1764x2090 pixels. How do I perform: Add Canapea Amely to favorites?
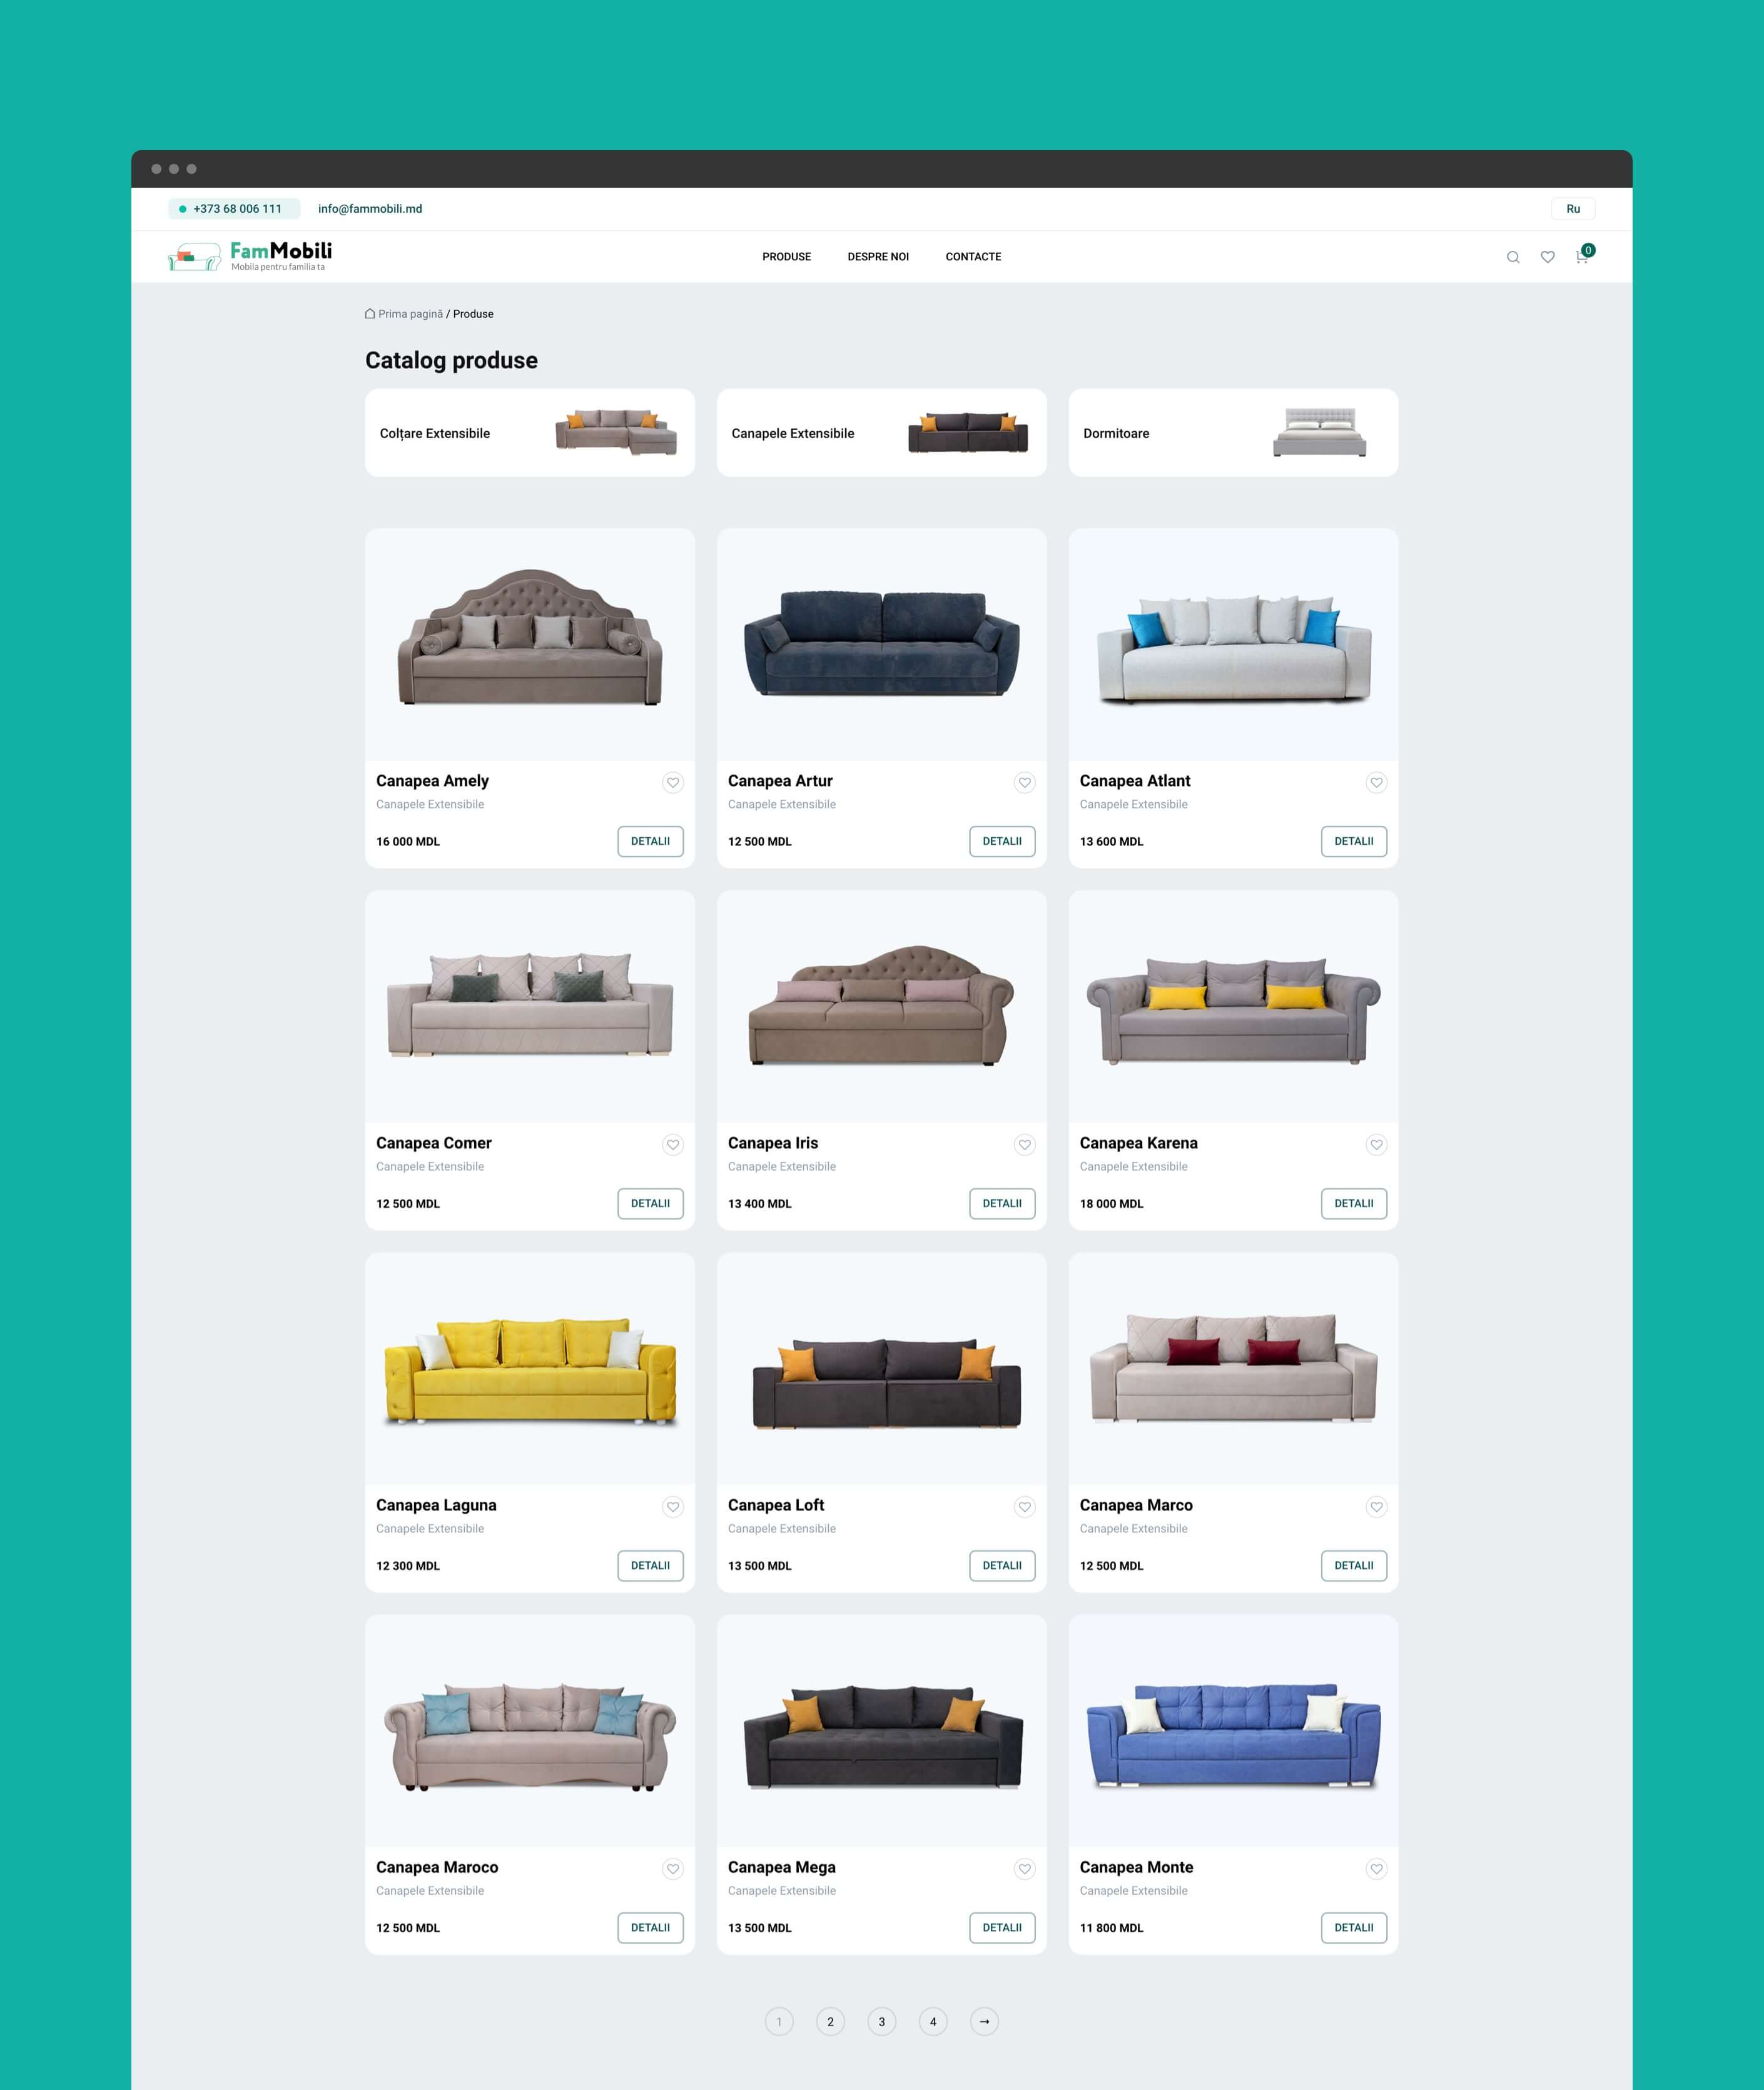tap(673, 782)
